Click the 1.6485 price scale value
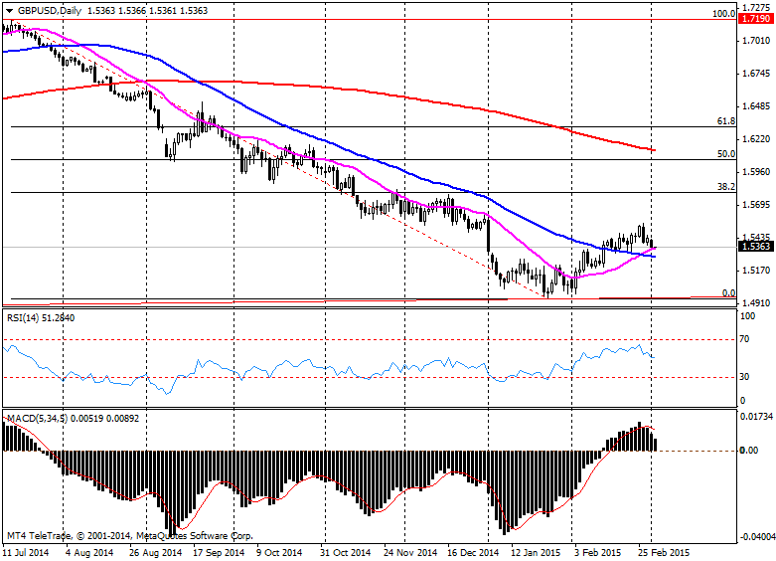Image resolution: width=776 pixels, height=561 pixels. [755, 106]
